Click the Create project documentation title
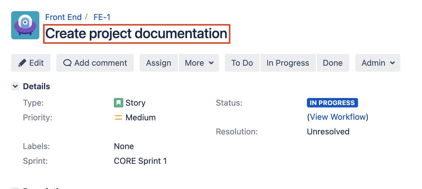Image resolution: width=422 pixels, height=189 pixels. 136,34
